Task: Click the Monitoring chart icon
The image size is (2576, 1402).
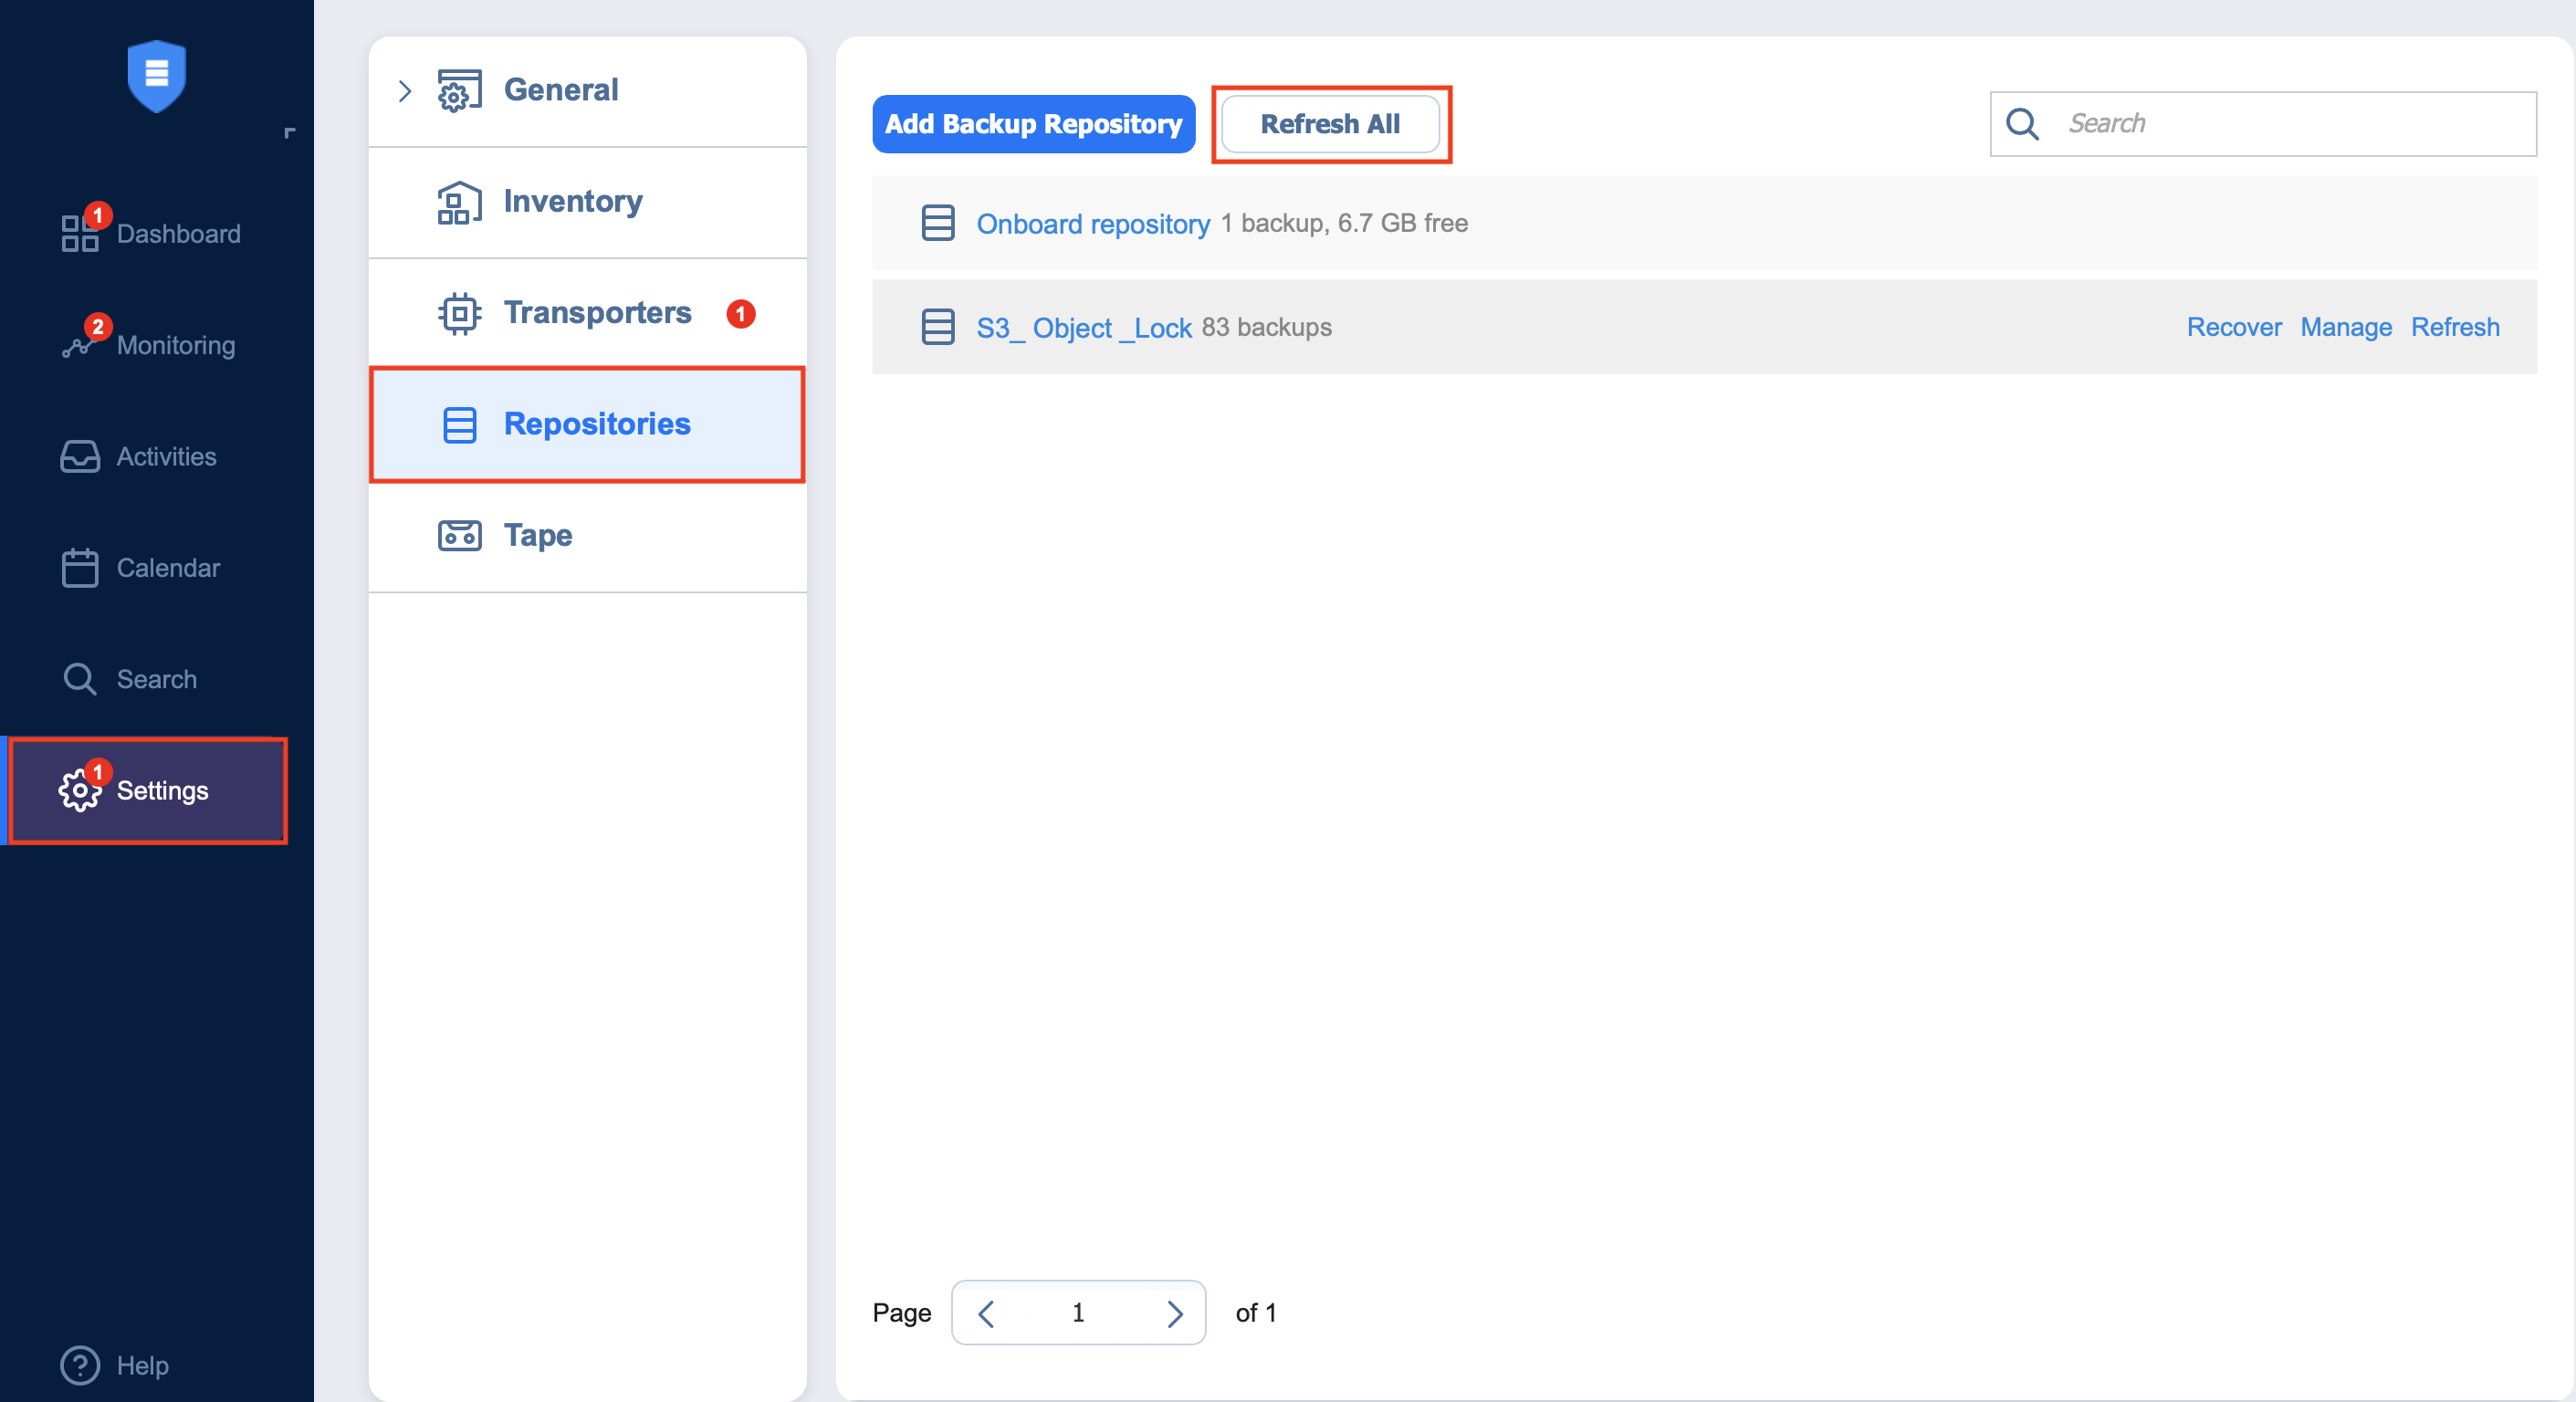Action: [78, 346]
